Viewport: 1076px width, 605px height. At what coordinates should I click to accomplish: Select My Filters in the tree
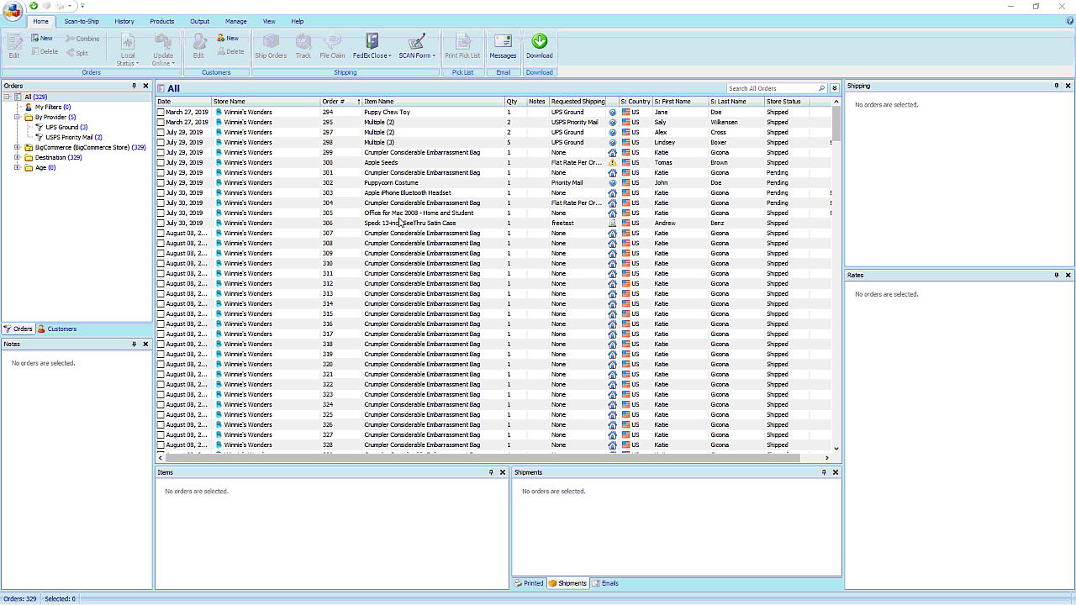(47, 107)
